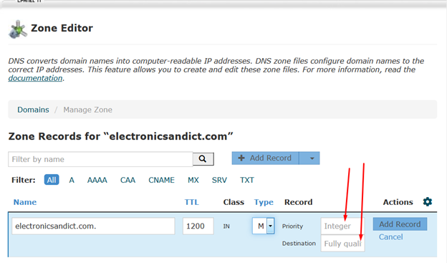Open the documentation link
The image size is (447, 263).
coord(35,78)
